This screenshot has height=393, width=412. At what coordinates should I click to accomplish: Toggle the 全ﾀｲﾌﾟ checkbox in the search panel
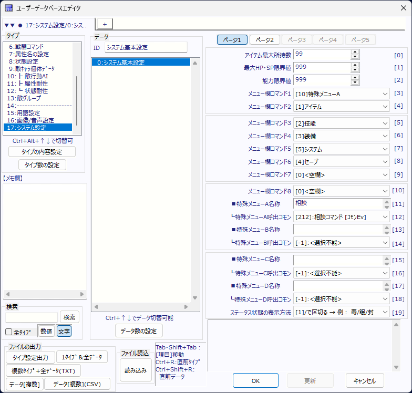pos(8,332)
